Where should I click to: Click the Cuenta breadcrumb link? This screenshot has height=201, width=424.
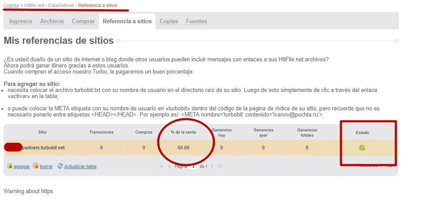[11, 5]
